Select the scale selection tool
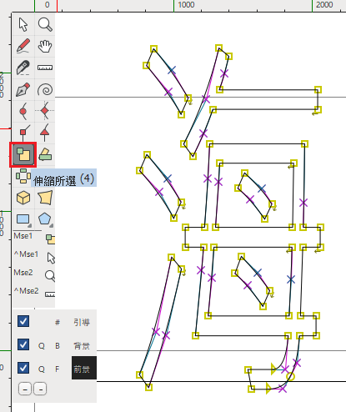This screenshot has width=346, height=412. point(23,154)
